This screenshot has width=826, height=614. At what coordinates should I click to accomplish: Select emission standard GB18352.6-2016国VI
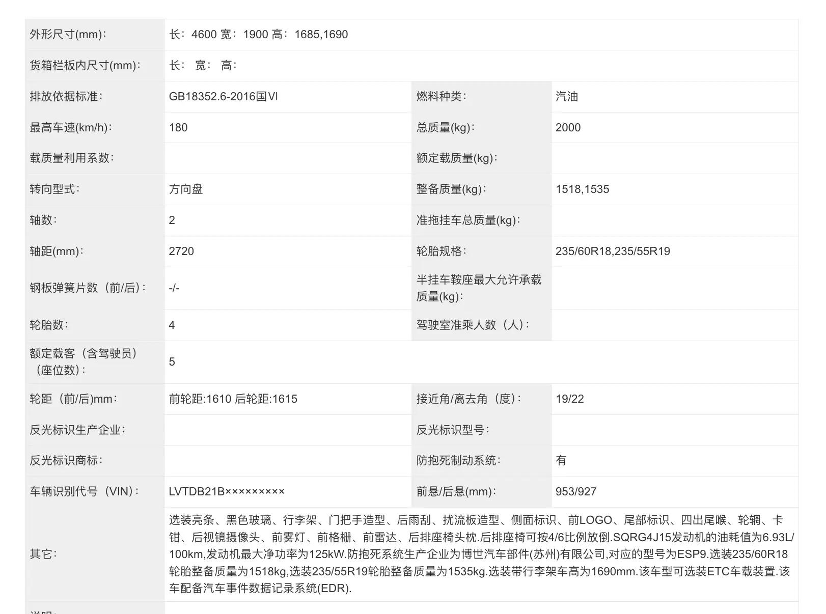pyautogui.click(x=224, y=97)
